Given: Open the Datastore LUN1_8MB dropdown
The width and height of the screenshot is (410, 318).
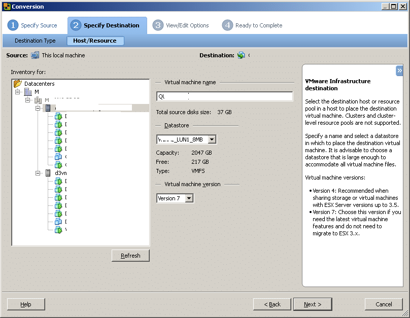Looking at the screenshot, I should pos(212,139).
